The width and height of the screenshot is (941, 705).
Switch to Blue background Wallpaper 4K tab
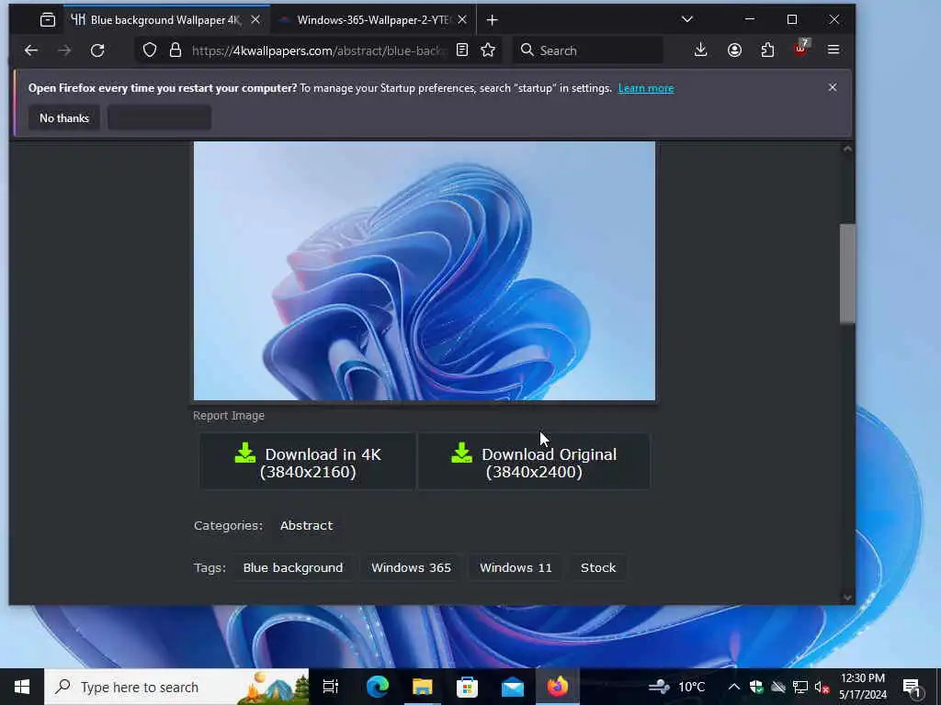click(x=166, y=20)
